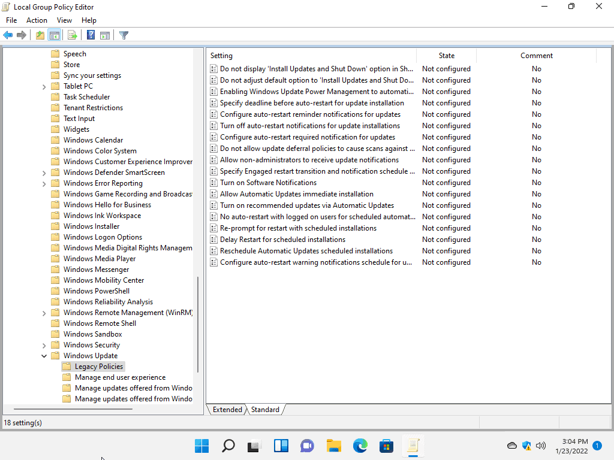Switch to the Extended tab
This screenshot has width=614, height=460.
point(227,409)
